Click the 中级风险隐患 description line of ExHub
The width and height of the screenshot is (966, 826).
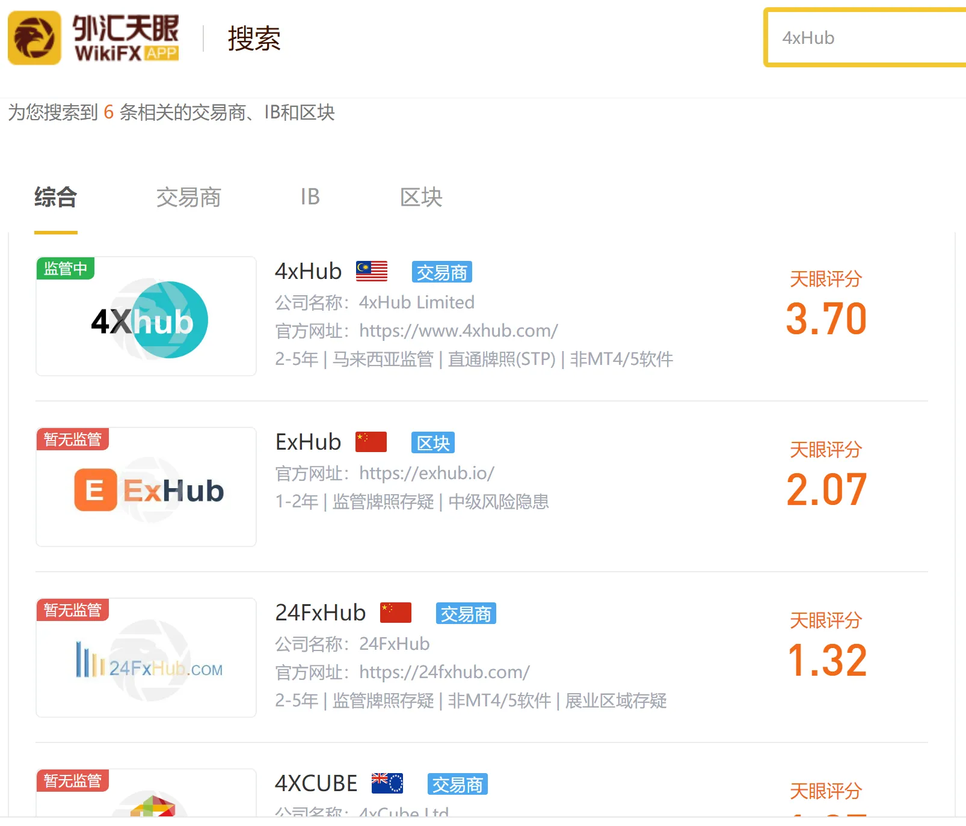412,501
